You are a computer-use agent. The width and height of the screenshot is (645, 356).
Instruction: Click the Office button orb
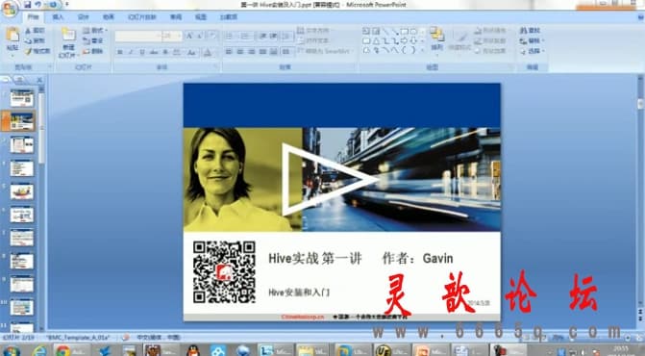(9, 9)
